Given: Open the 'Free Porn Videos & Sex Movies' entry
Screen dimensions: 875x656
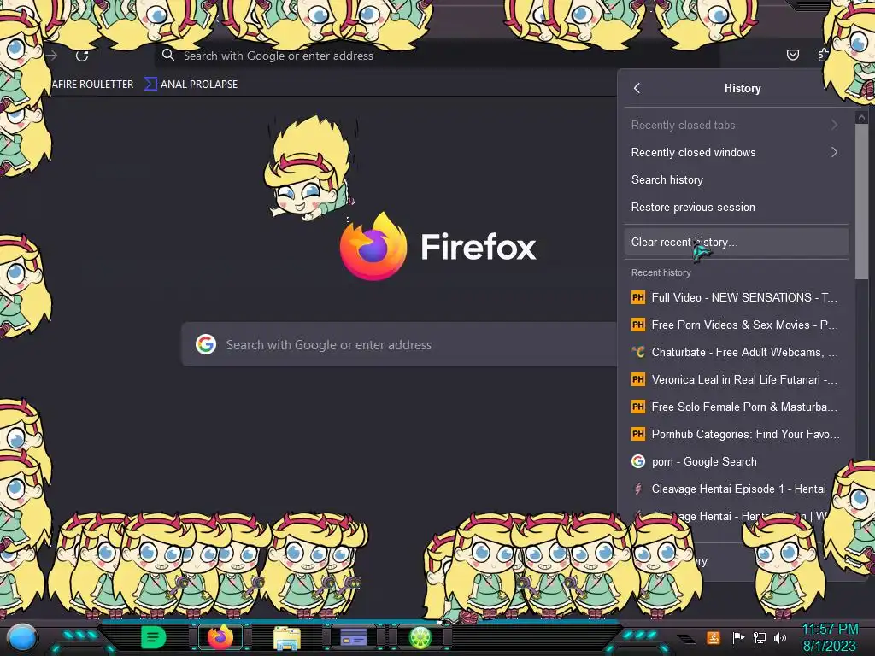Looking at the screenshot, I should (736, 325).
